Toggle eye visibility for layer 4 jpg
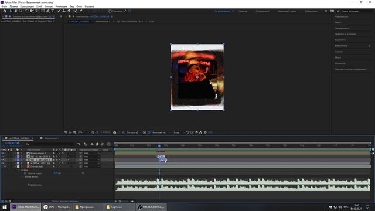The image size is (375, 211). click(x=2, y=163)
